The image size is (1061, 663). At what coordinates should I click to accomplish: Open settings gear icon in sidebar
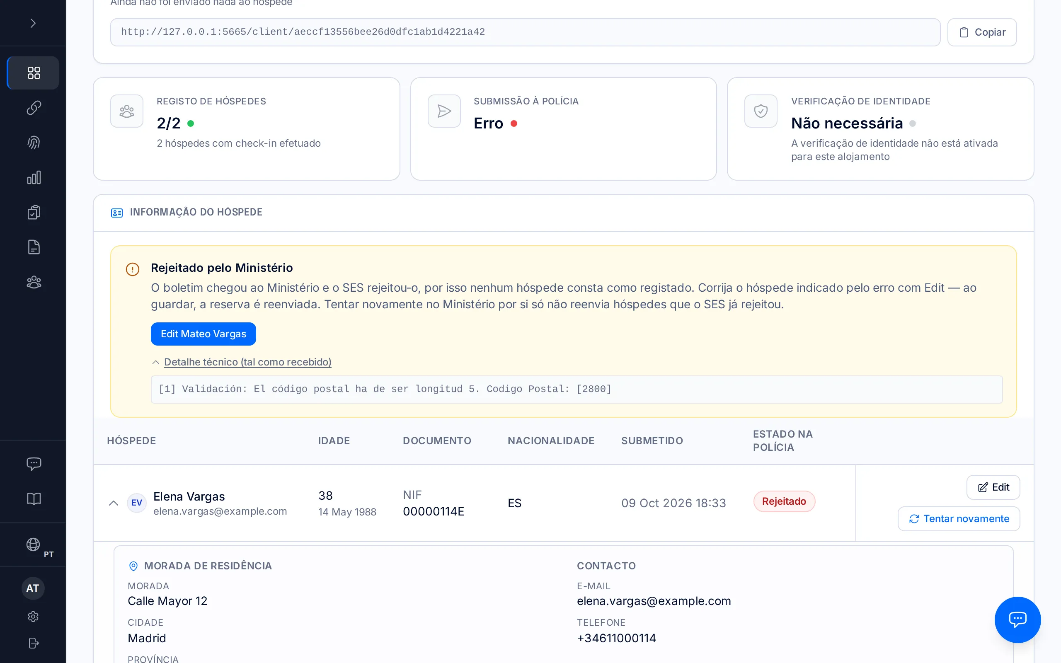pos(33,617)
